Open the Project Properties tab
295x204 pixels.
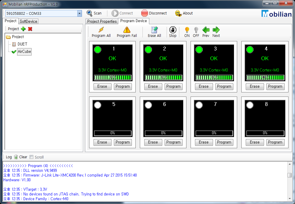(x=102, y=21)
